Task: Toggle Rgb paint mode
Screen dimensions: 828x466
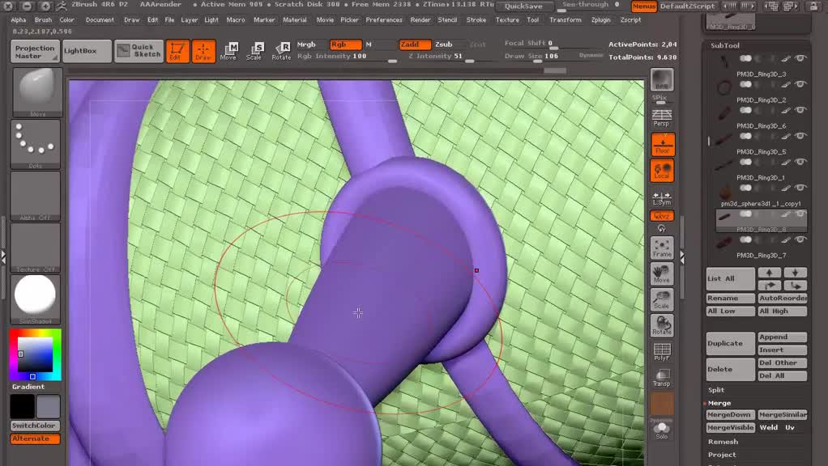Action: 346,44
